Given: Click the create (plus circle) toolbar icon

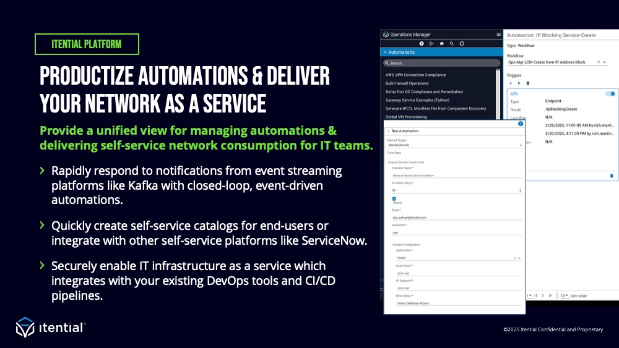Looking at the screenshot, I should pyautogui.click(x=422, y=44).
